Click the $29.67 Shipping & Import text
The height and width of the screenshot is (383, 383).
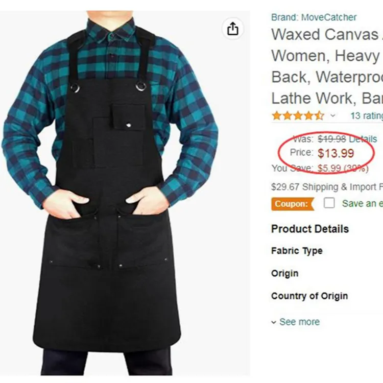click(327, 187)
